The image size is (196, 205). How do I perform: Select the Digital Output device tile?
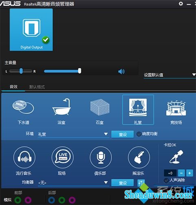point(31,30)
